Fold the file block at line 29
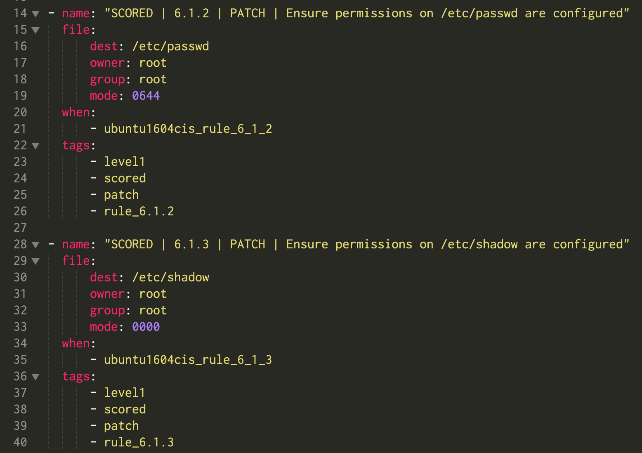The height and width of the screenshot is (453, 642). [x=35, y=262]
